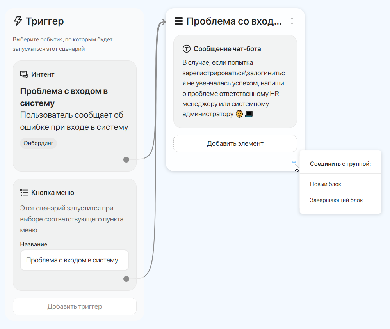Select Новый блок from the popup menu
Screen dimensions: 390x329
click(x=326, y=184)
